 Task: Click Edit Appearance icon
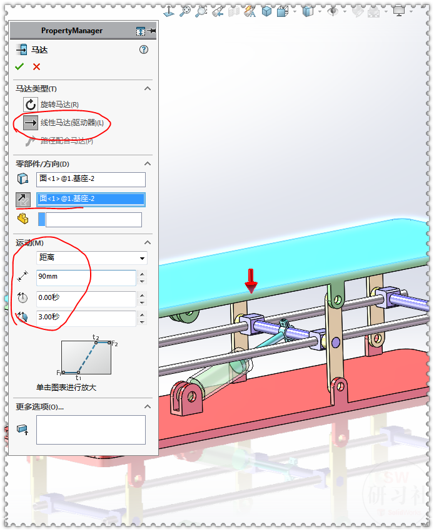pyautogui.click(x=358, y=12)
